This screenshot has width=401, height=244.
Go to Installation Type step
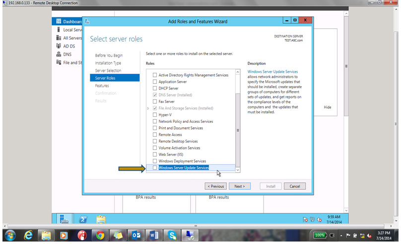pos(108,63)
